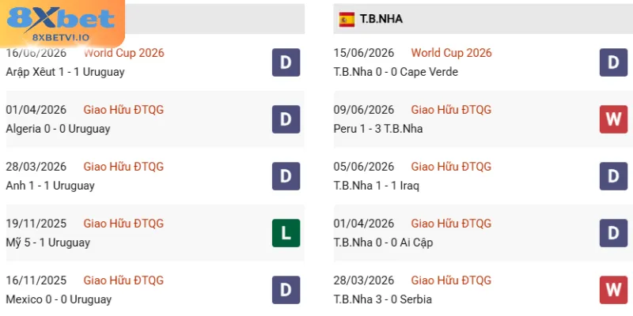This screenshot has height=316, width=633.
Task: Click the D badge for T.B.Nha vs Iraq
Action: 613,176
